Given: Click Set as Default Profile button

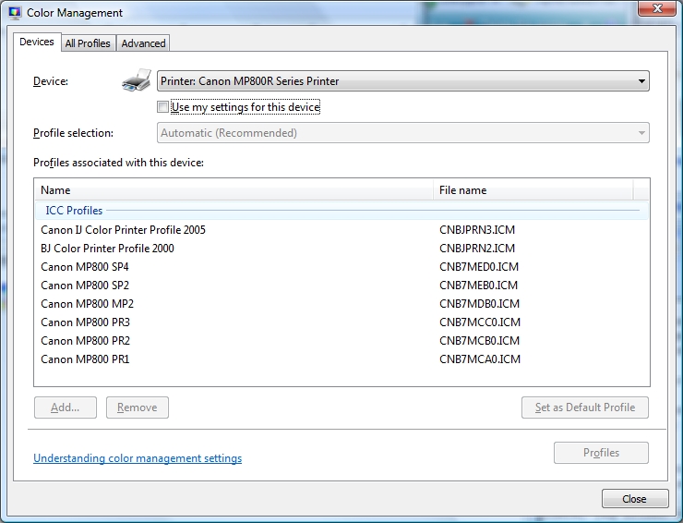Looking at the screenshot, I should point(585,407).
